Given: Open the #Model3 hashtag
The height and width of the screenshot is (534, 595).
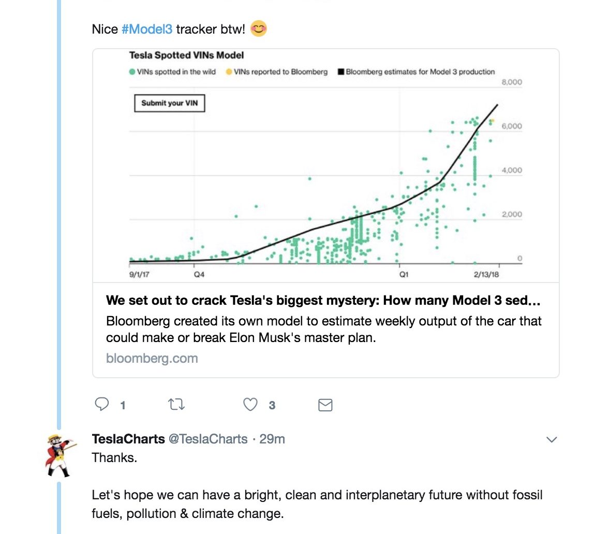Looking at the screenshot, I should (x=147, y=29).
